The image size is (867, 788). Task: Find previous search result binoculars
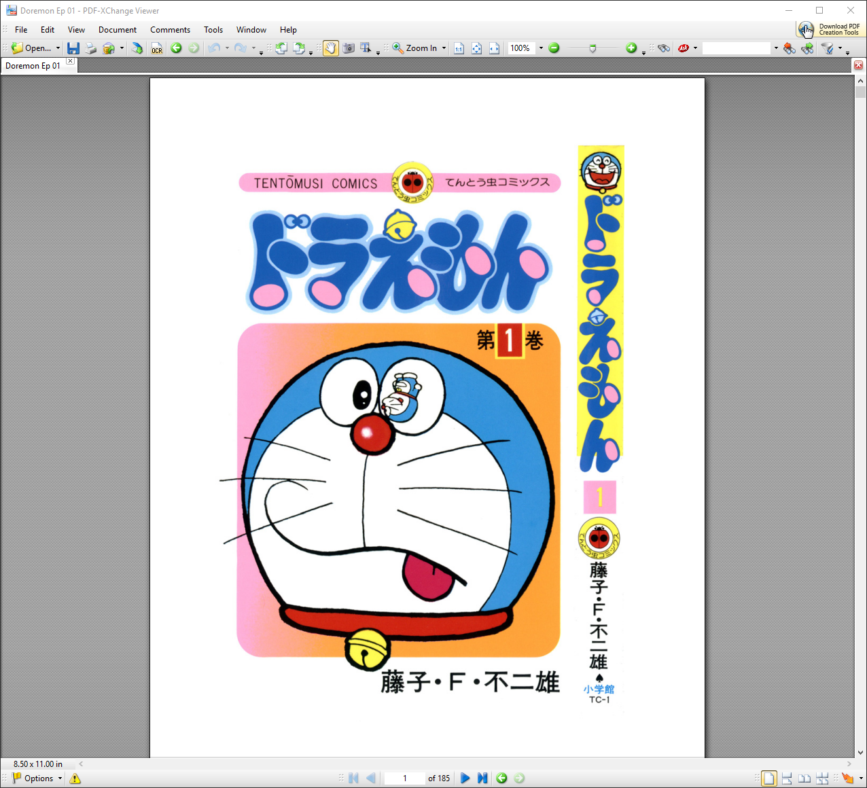[789, 48]
